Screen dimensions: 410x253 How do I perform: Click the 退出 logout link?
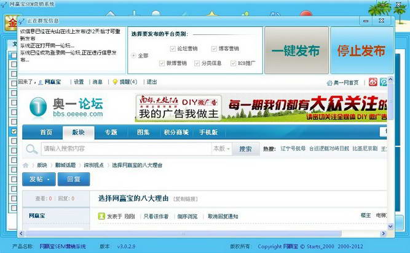(x=152, y=82)
